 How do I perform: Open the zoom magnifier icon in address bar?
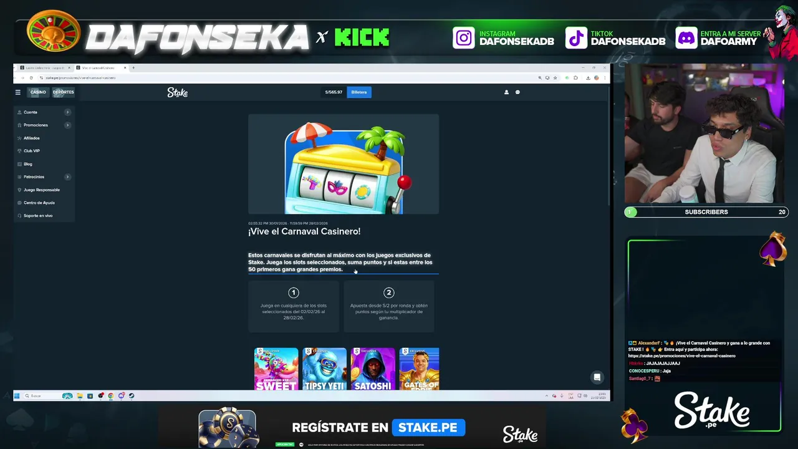click(540, 78)
